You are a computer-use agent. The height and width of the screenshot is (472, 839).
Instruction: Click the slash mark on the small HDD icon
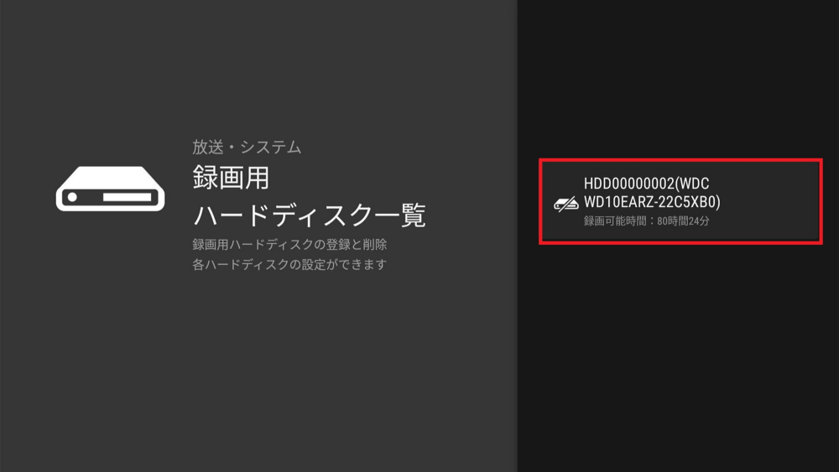[566, 205]
